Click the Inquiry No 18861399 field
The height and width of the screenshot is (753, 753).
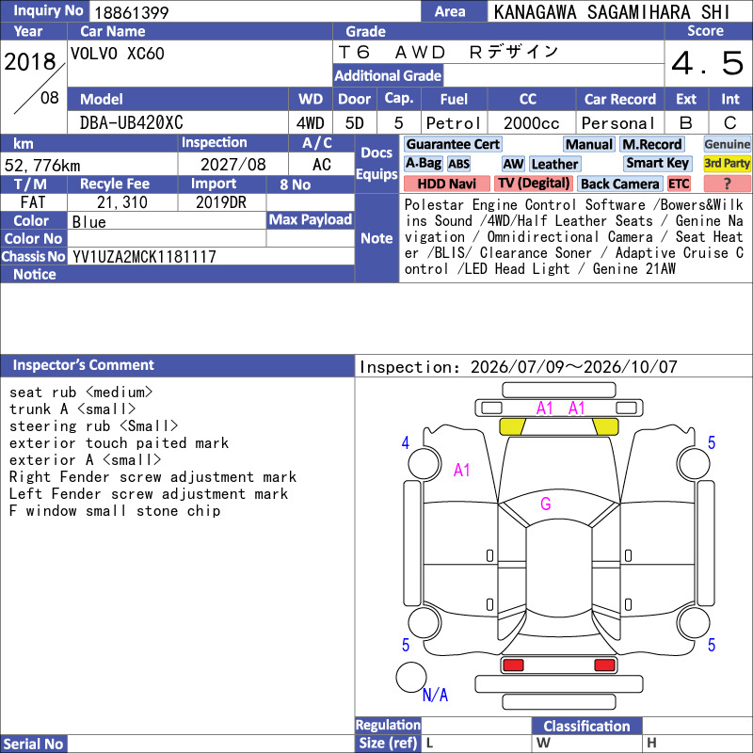tap(254, 11)
